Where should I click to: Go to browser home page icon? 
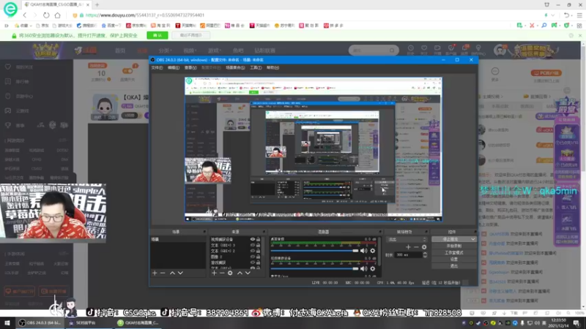(x=58, y=15)
